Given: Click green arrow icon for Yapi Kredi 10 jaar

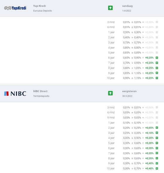Looking at the screenshot, I should [x=157, y=78].
